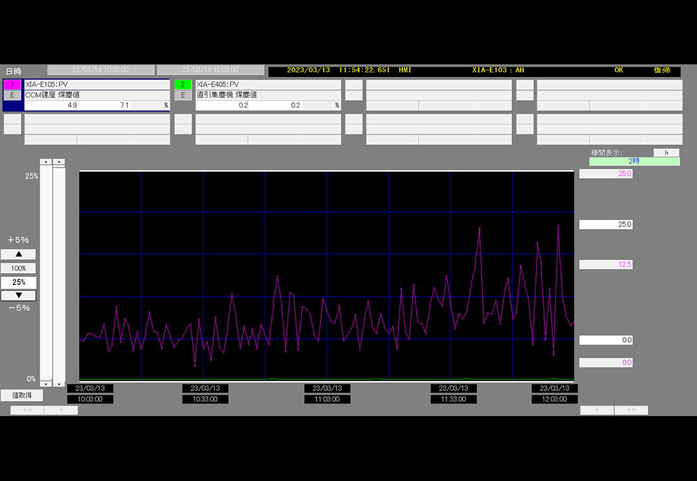Click the green 2時 span field
The image size is (697, 481).
point(635,161)
